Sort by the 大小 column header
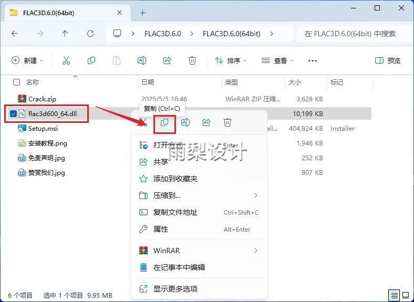414x302 pixels. point(295,82)
